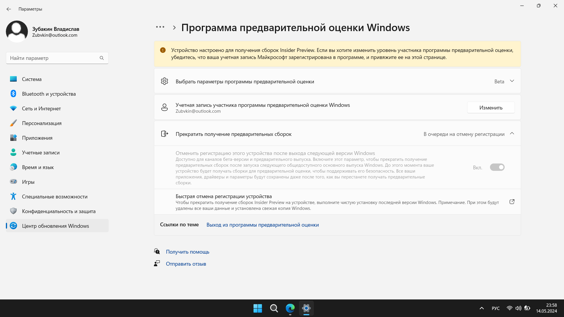Click the exit icon for stopping builds
This screenshot has height=317, width=564.
click(164, 134)
